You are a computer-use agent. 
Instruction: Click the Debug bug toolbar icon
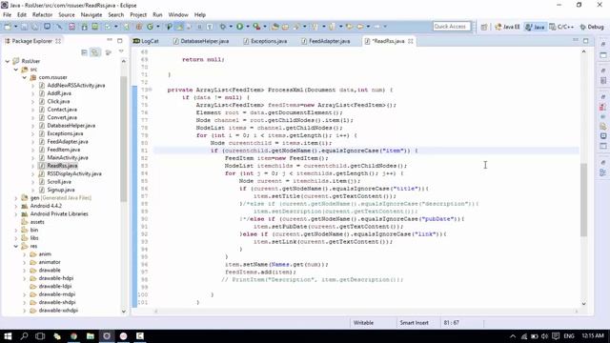coord(223,27)
